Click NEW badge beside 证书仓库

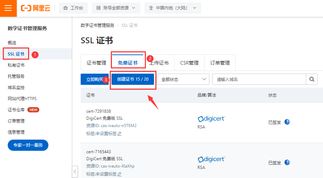point(33,110)
